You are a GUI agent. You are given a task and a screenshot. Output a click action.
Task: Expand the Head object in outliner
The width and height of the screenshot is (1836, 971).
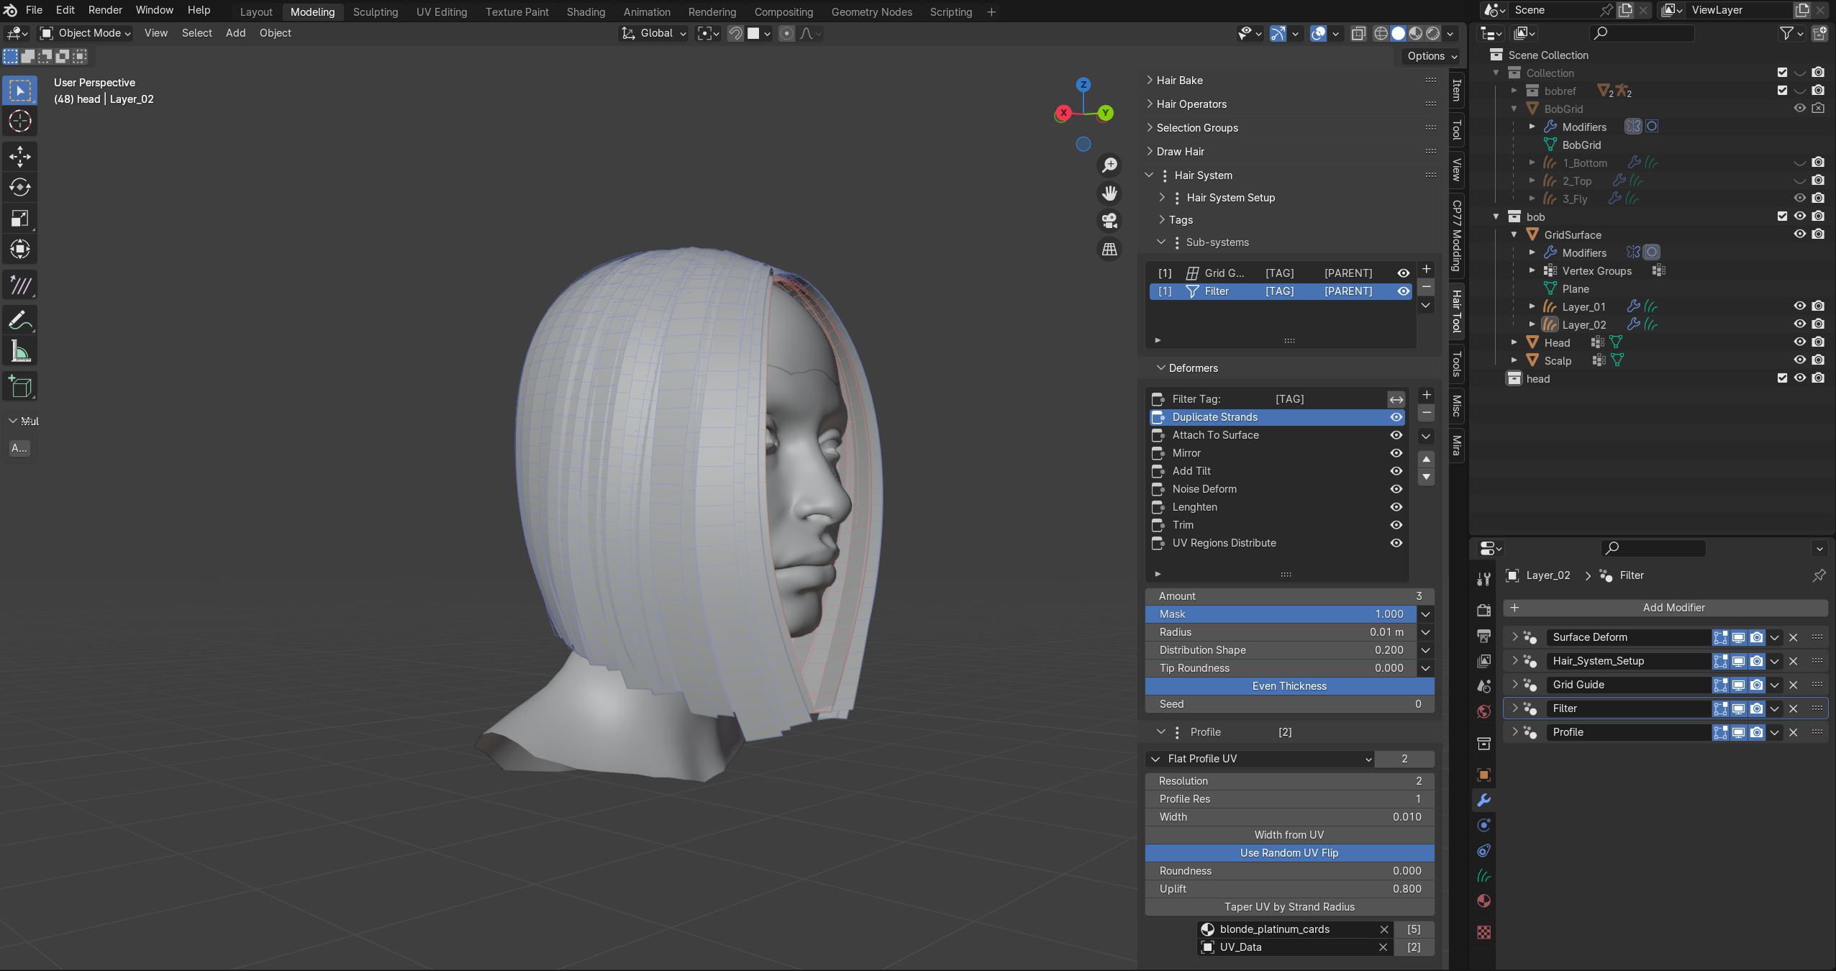pyautogui.click(x=1514, y=342)
